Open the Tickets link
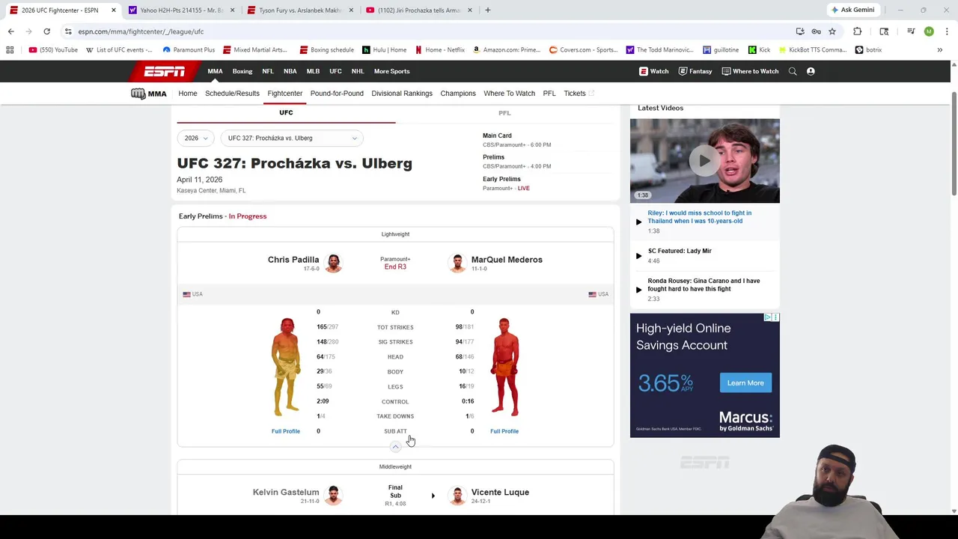This screenshot has height=539, width=958. [x=579, y=94]
